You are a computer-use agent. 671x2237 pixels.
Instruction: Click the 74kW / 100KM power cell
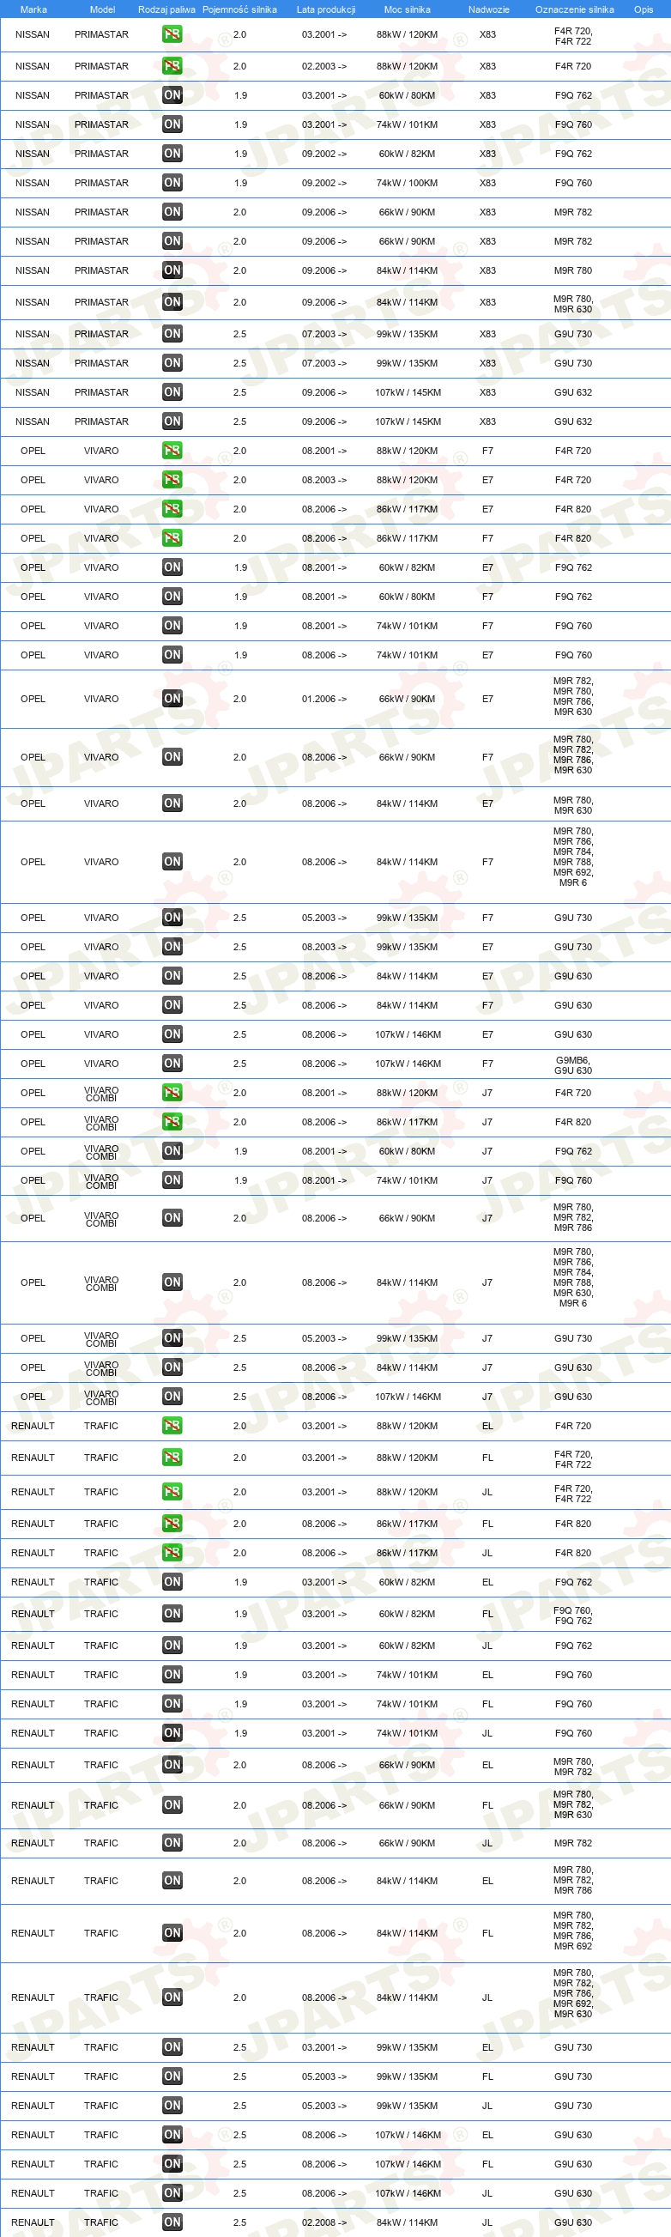407,183
